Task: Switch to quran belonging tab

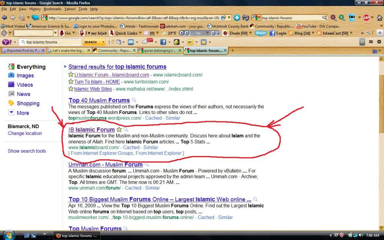Action: (160, 51)
